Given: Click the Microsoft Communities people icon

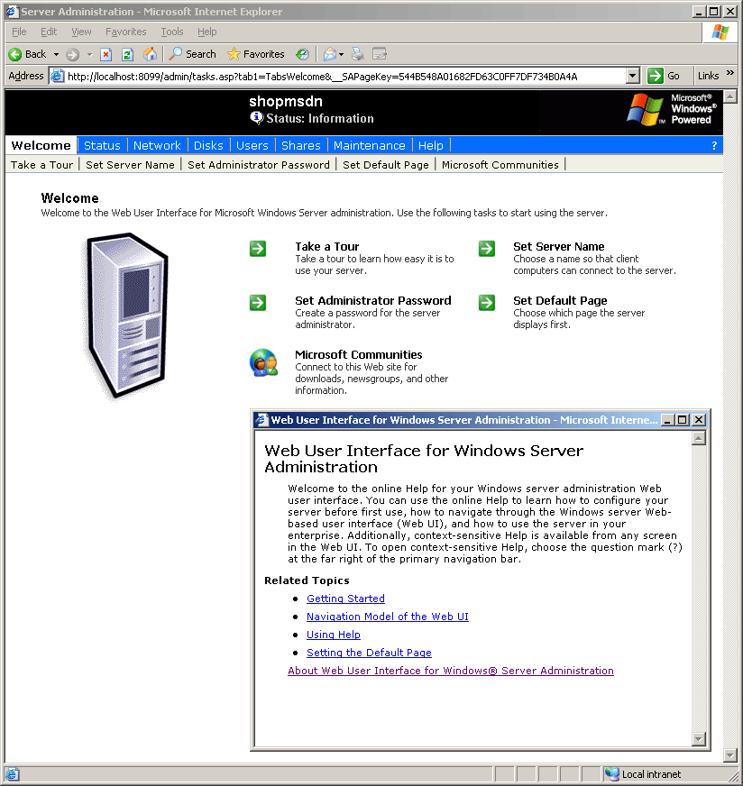Looking at the screenshot, I should click(263, 362).
